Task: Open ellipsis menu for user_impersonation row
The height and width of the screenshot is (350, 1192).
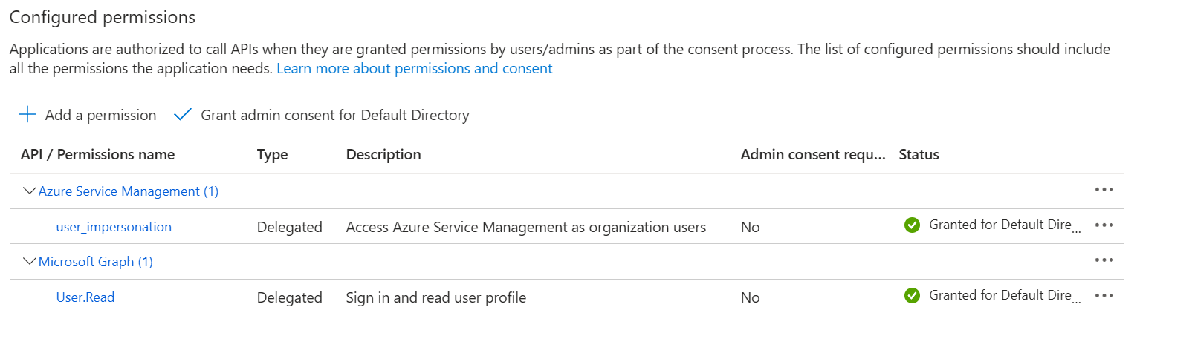Action: pos(1104,225)
